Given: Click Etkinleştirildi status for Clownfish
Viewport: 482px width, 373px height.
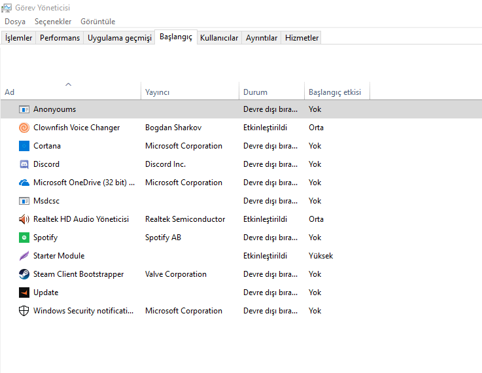Looking at the screenshot, I should (265, 128).
